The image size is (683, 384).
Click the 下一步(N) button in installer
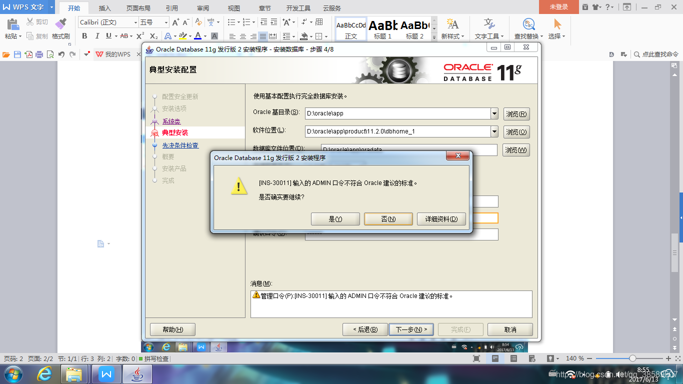coord(411,329)
